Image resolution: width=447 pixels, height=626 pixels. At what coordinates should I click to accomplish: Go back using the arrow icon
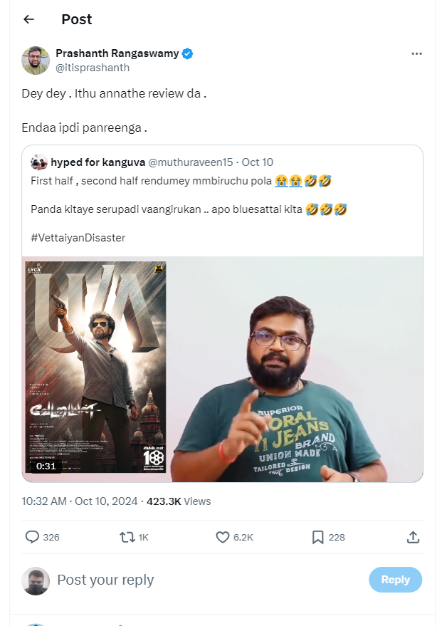[28, 19]
